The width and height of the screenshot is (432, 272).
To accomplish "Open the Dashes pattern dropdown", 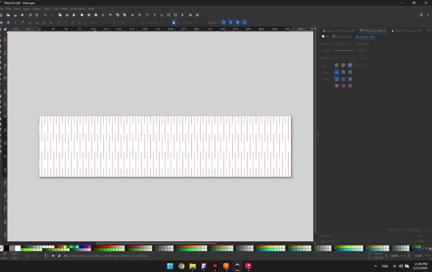I will pos(344,50).
